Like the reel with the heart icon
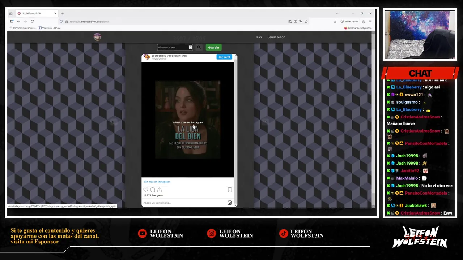 (x=146, y=190)
